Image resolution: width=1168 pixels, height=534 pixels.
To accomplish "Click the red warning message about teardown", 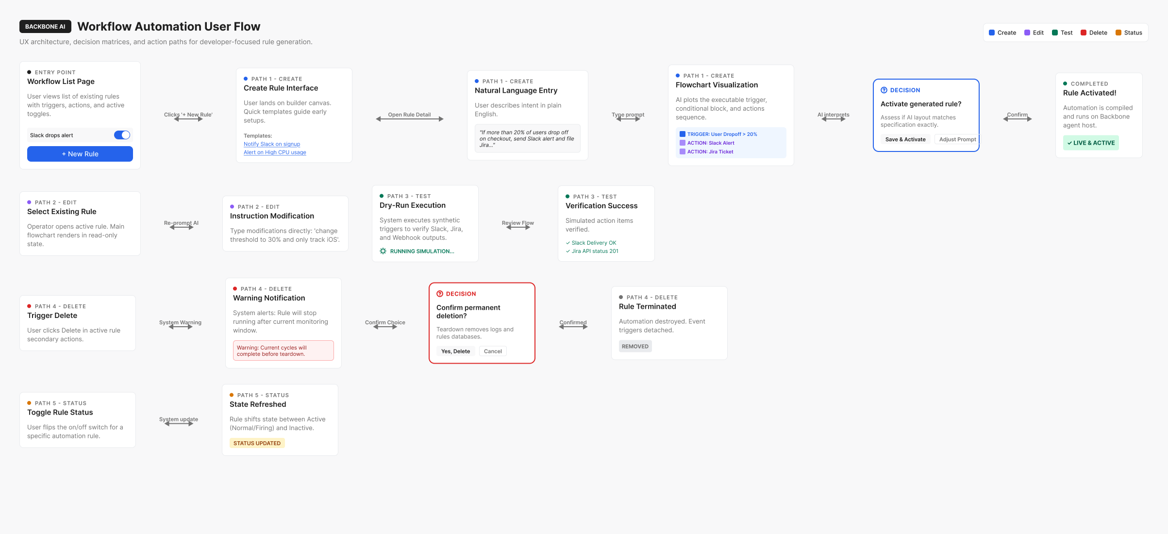I will point(284,350).
